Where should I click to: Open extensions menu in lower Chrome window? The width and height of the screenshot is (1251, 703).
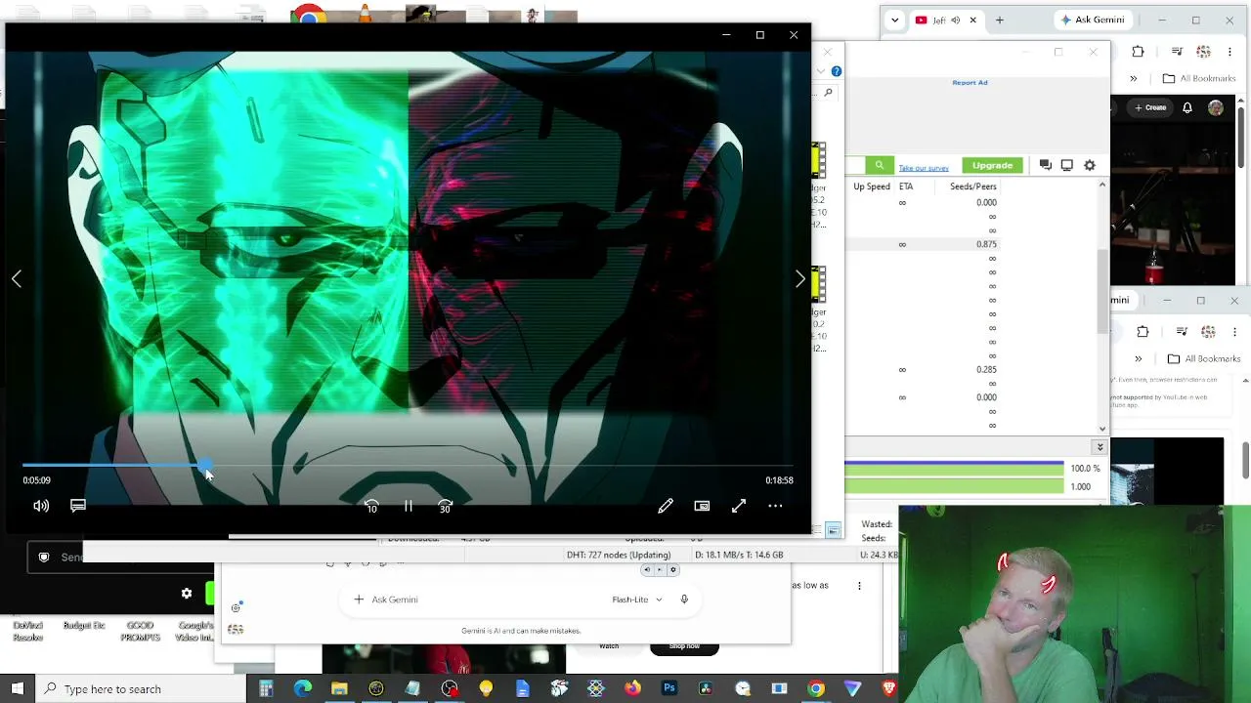coord(1143,332)
